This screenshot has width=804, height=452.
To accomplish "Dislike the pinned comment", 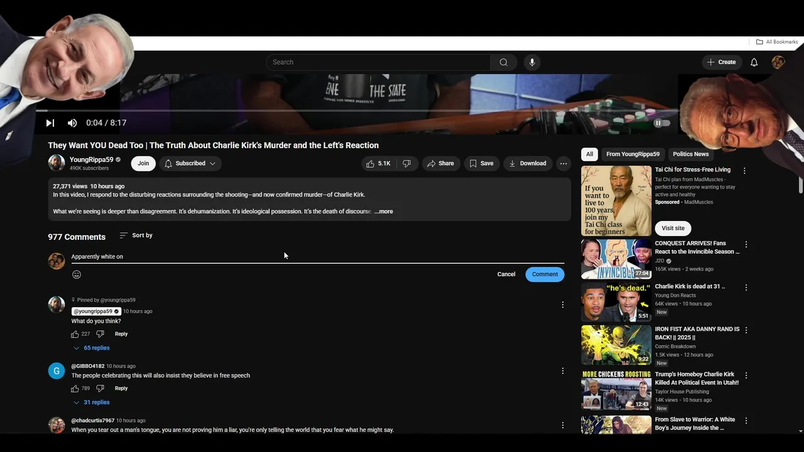I will click(100, 334).
